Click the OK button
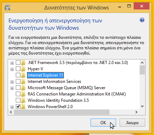The image size is (154, 135). pyautogui.click(x=103, y=123)
